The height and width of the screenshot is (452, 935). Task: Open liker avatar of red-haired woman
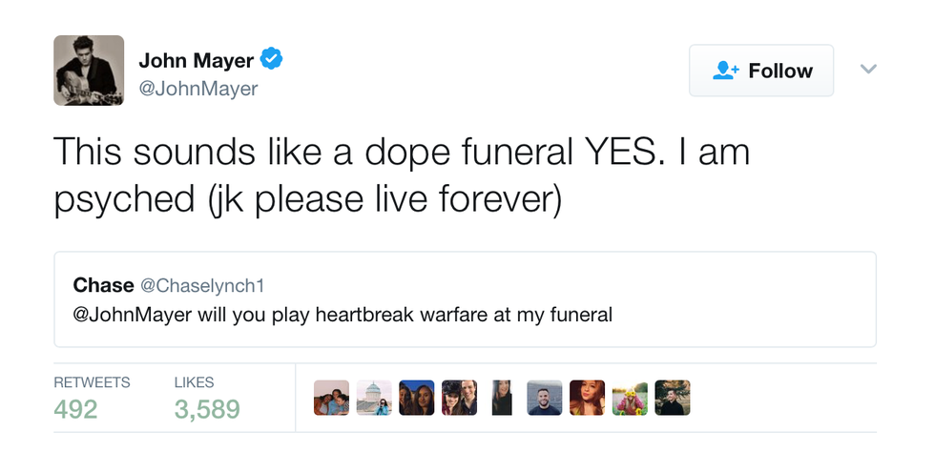point(587,398)
